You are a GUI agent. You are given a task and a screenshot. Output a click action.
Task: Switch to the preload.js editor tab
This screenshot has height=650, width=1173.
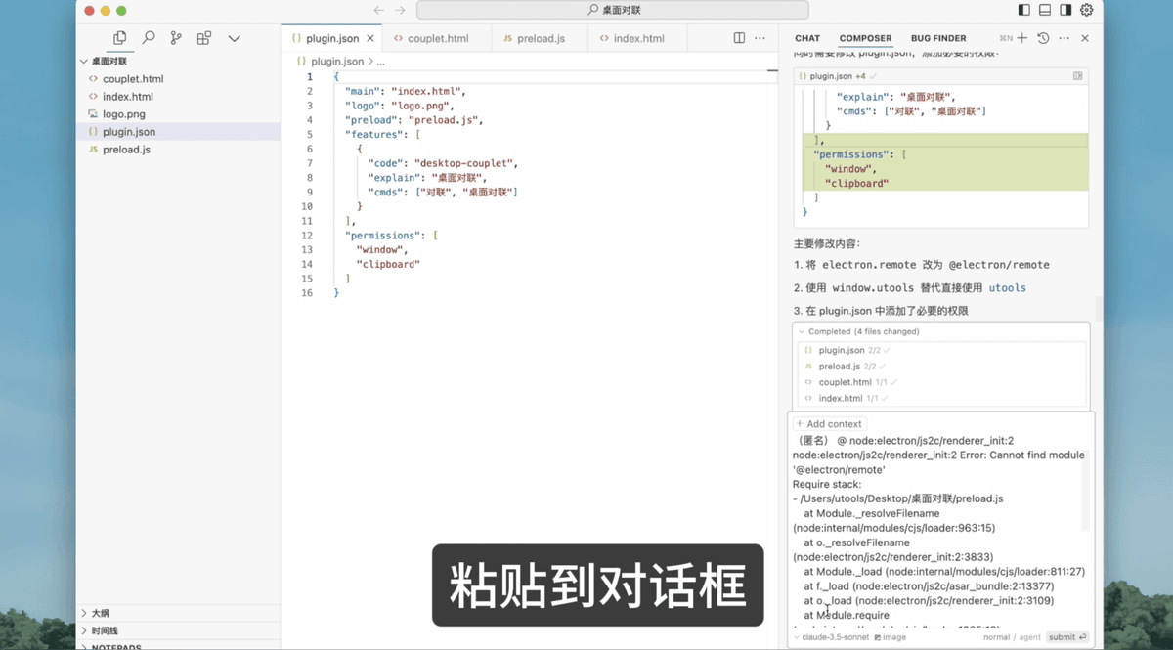[x=541, y=39]
